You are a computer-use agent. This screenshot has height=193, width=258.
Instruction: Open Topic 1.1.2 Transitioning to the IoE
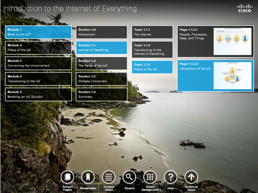pos(152,50)
